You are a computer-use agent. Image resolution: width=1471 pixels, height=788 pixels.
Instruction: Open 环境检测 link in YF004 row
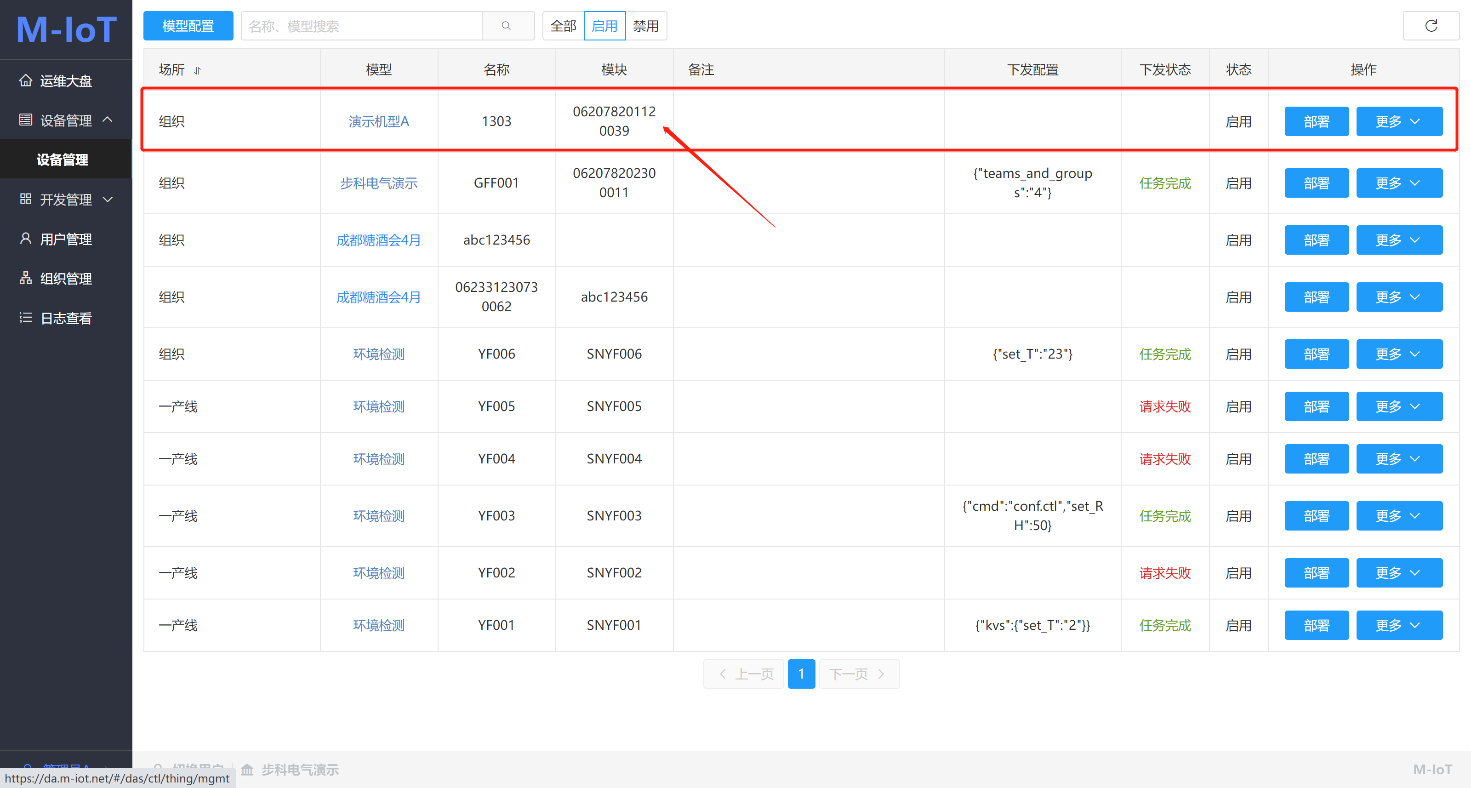(379, 458)
